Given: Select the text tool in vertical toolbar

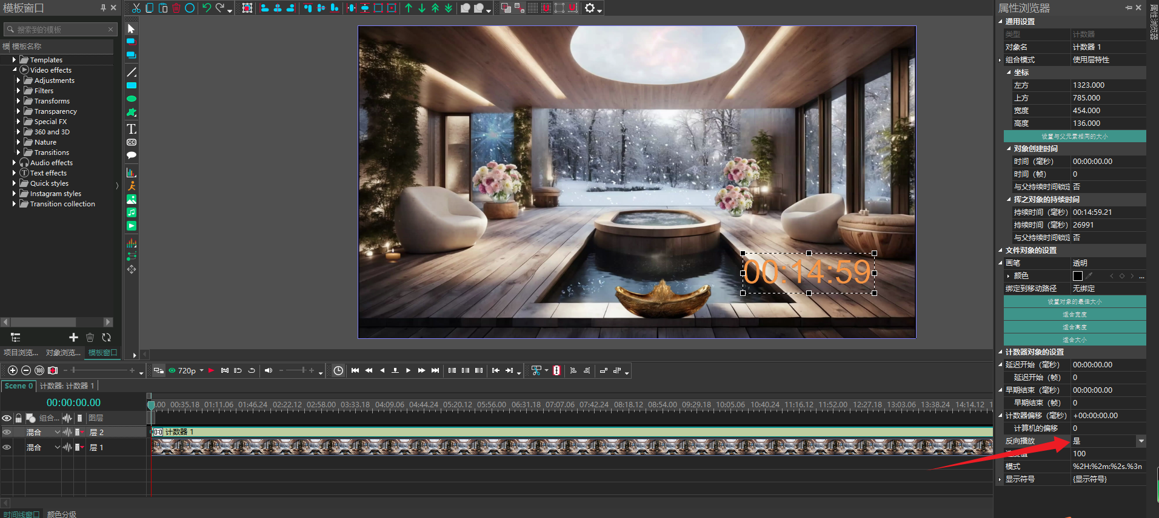Looking at the screenshot, I should point(132,129).
